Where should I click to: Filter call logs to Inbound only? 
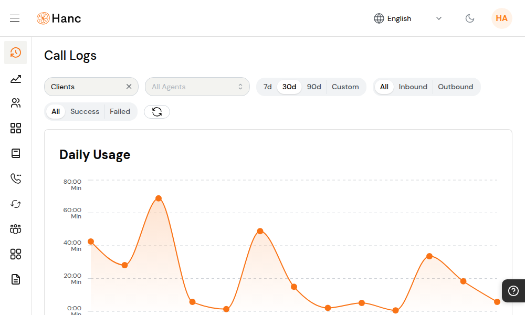click(413, 87)
